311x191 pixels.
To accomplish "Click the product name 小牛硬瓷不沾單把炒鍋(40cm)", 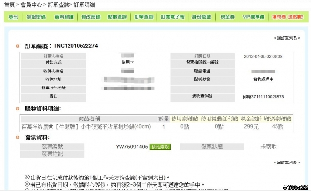I will [x=116, y=127].
